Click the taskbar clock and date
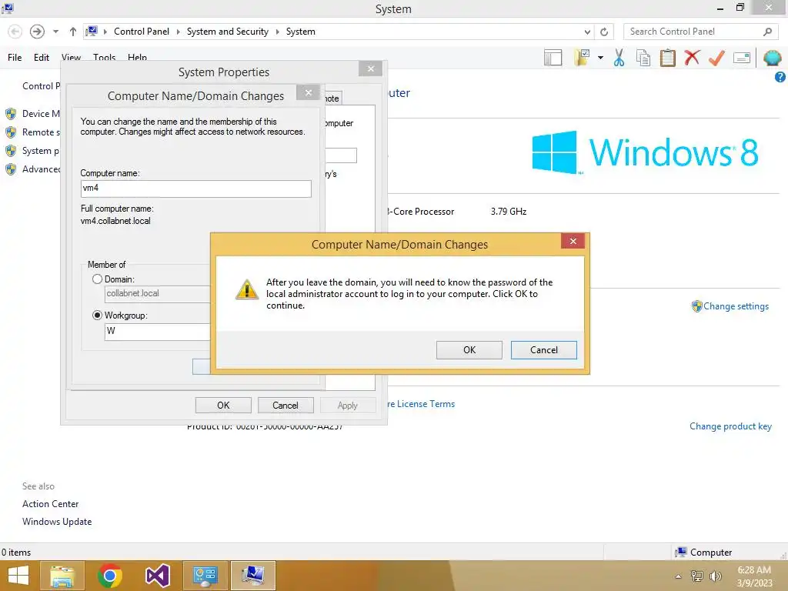Viewport: 788px width, 591px height. pyautogui.click(x=754, y=576)
